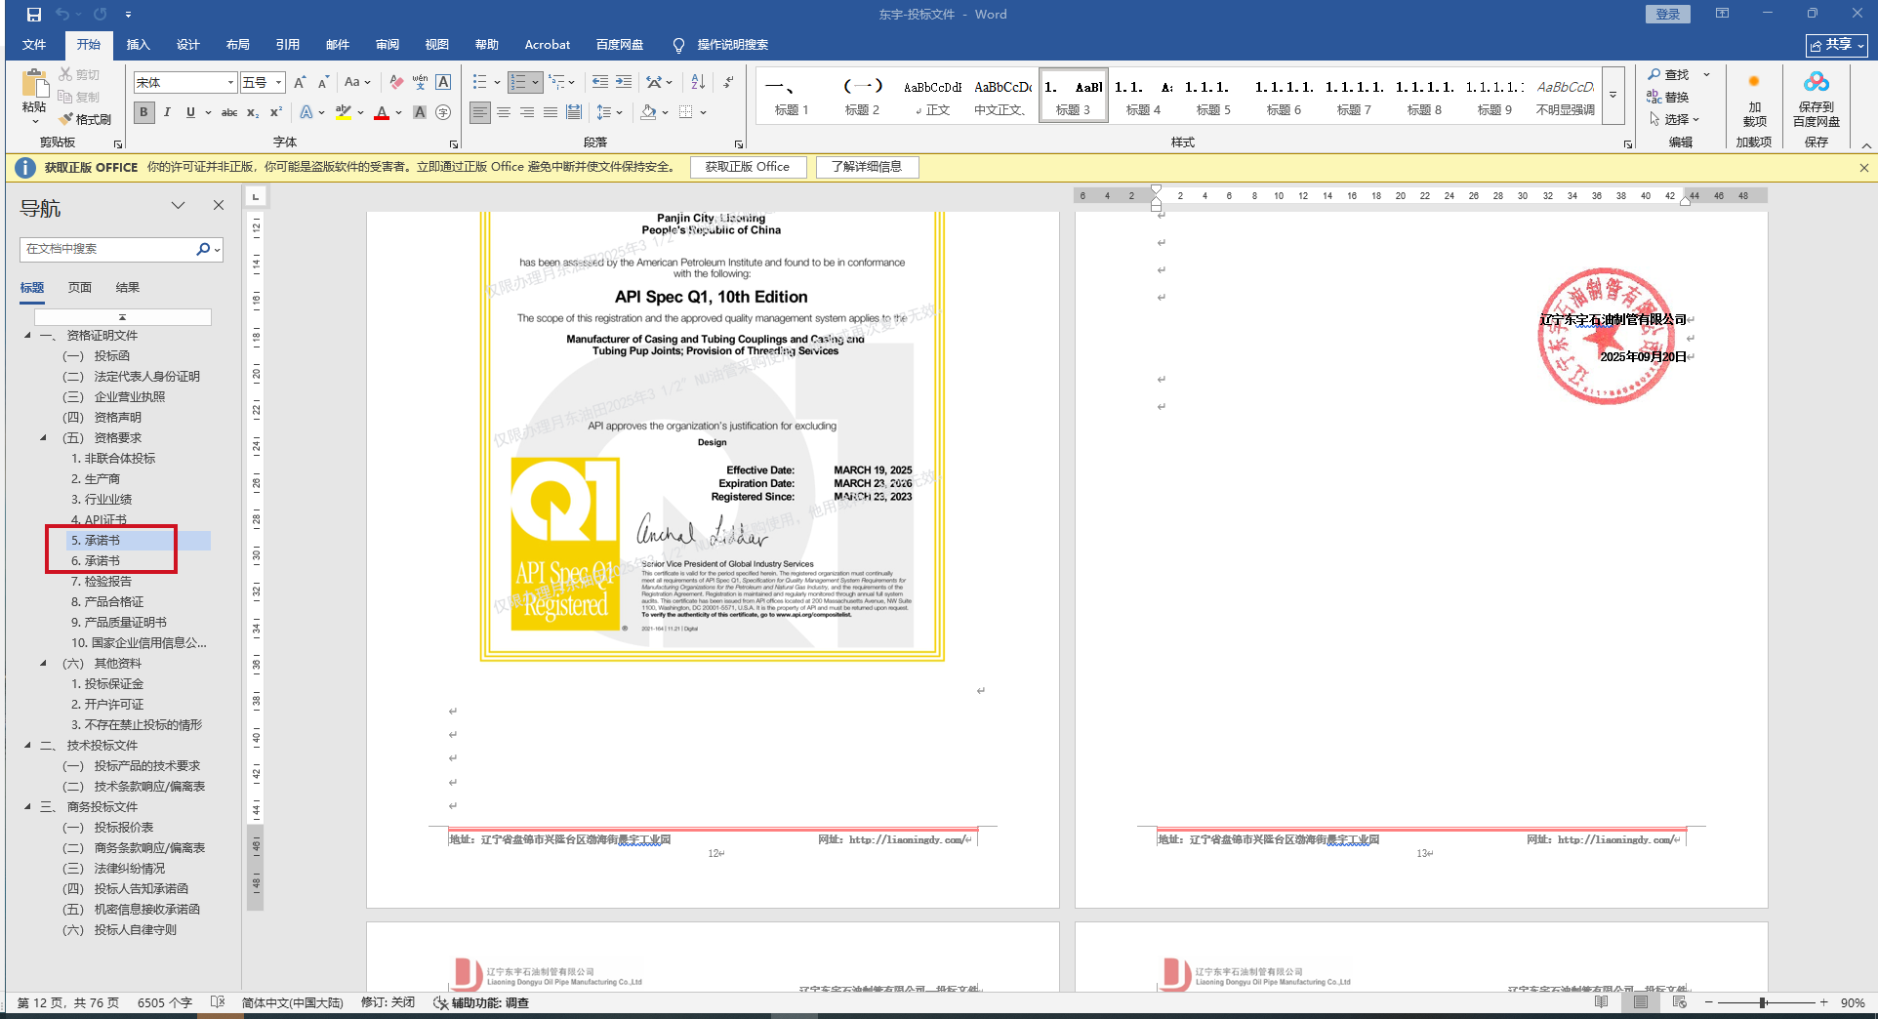This screenshot has width=1878, height=1019.
Task: Toggle bold formatting
Action: [x=143, y=112]
